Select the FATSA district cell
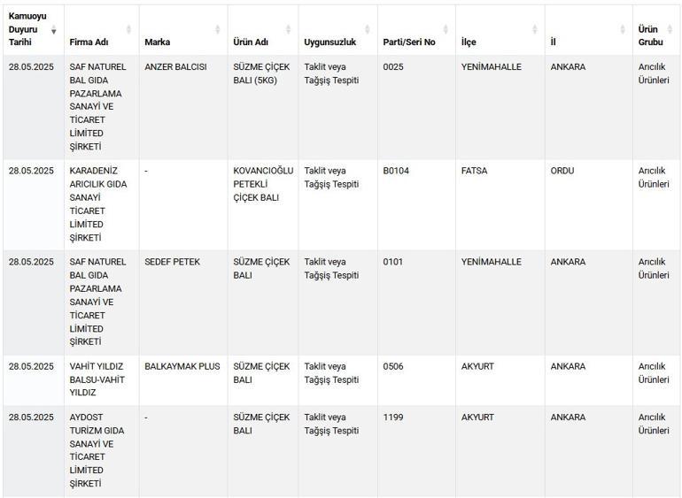682x498 pixels. pyautogui.click(x=474, y=171)
